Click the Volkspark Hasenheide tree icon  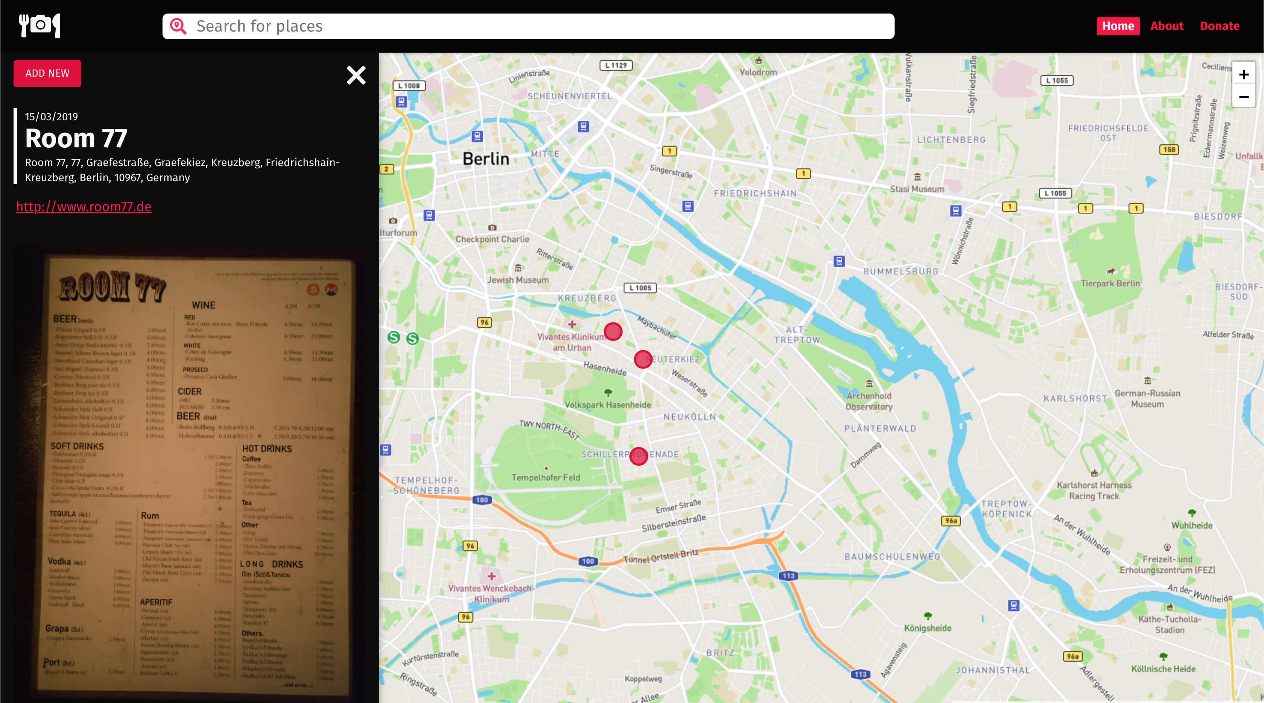tap(608, 393)
